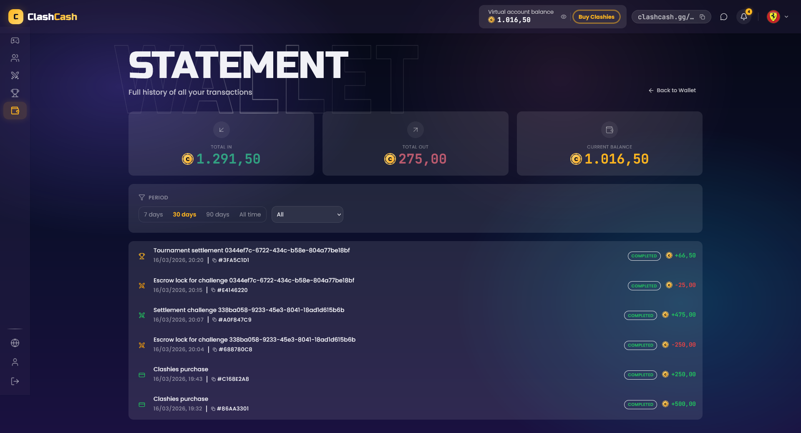Click the date 16/03/2026, 20:07
The width and height of the screenshot is (801, 433).
[x=179, y=320]
